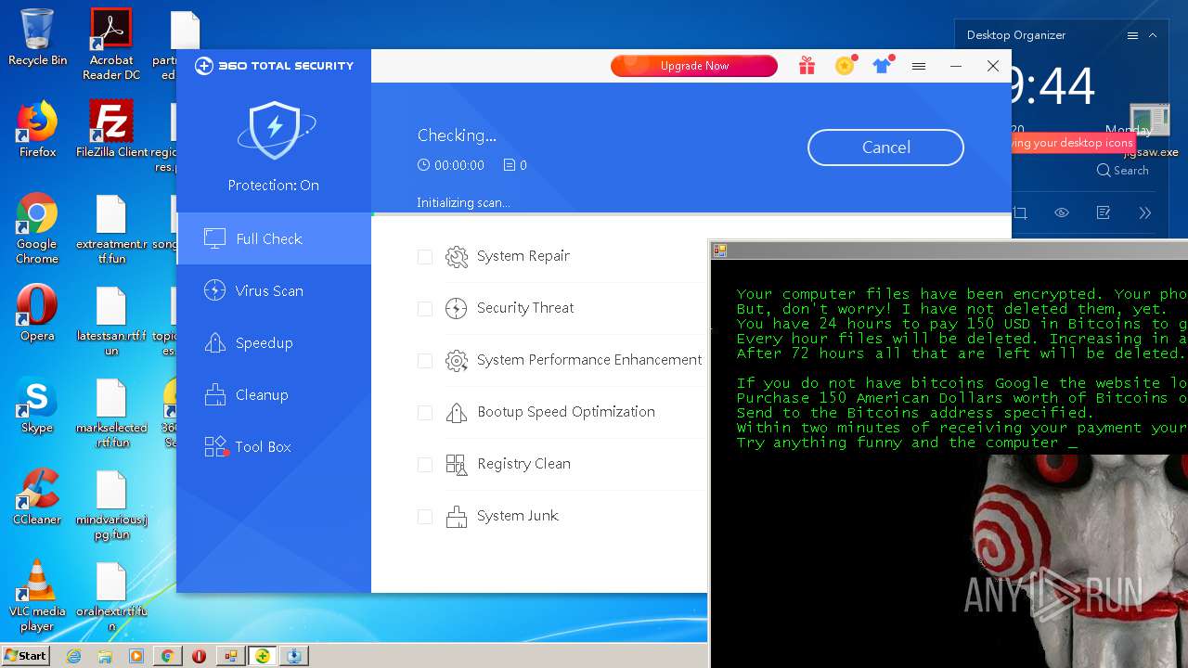
Task: Toggle the eye visibility icon in Desktop Organizer
Action: (x=1062, y=212)
